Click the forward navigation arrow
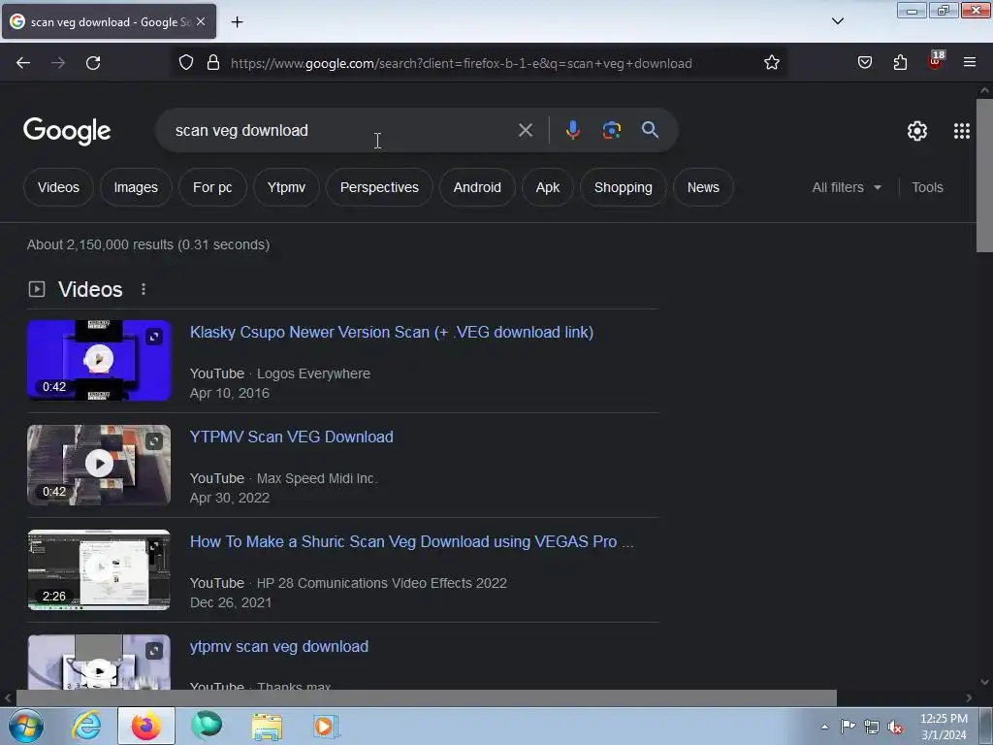The width and height of the screenshot is (993, 745). pyautogui.click(x=58, y=63)
